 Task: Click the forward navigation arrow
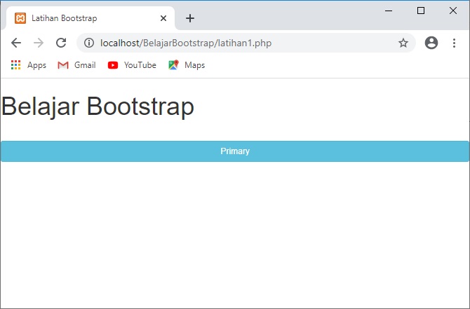coord(39,43)
